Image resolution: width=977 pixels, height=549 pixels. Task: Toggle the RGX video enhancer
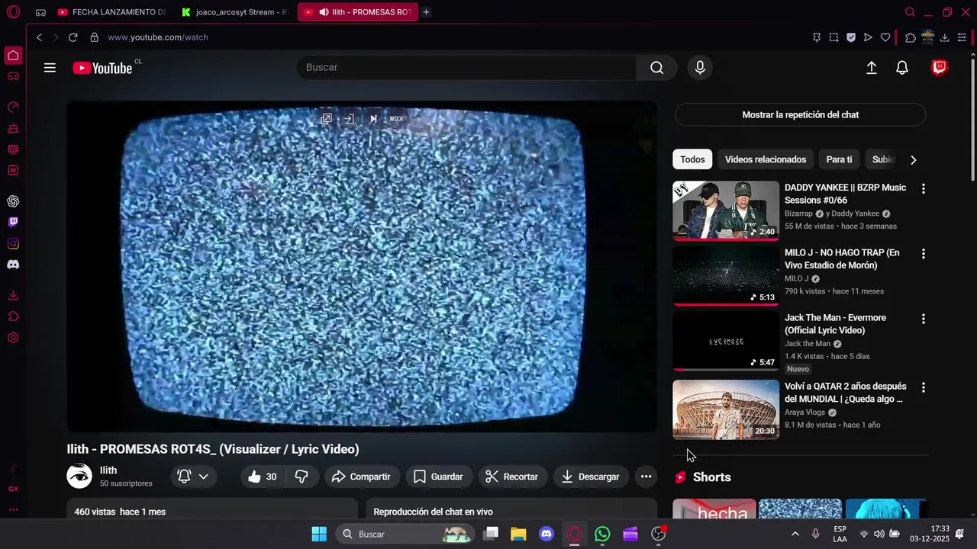[x=397, y=119]
